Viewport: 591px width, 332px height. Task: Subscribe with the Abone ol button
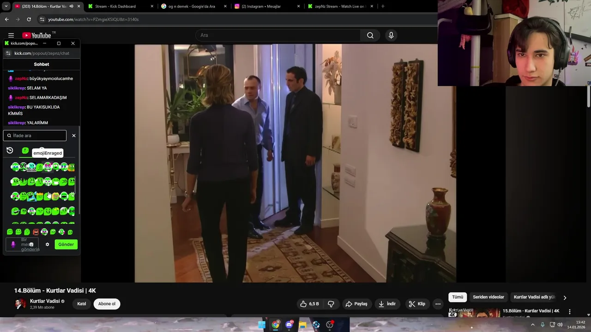coord(107,304)
